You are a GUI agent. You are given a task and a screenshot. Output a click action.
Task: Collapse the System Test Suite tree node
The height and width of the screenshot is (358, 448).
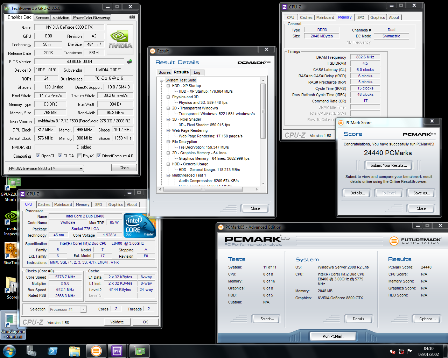click(x=162, y=80)
